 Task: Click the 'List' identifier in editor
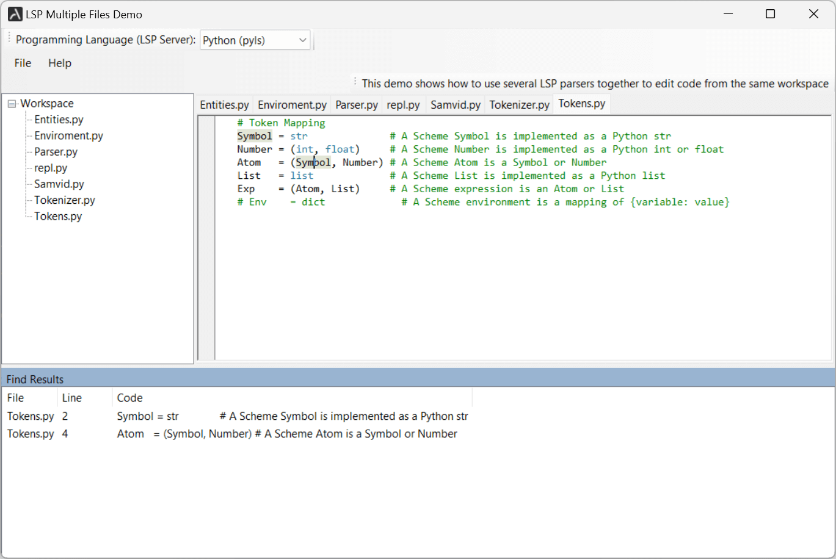tap(249, 176)
